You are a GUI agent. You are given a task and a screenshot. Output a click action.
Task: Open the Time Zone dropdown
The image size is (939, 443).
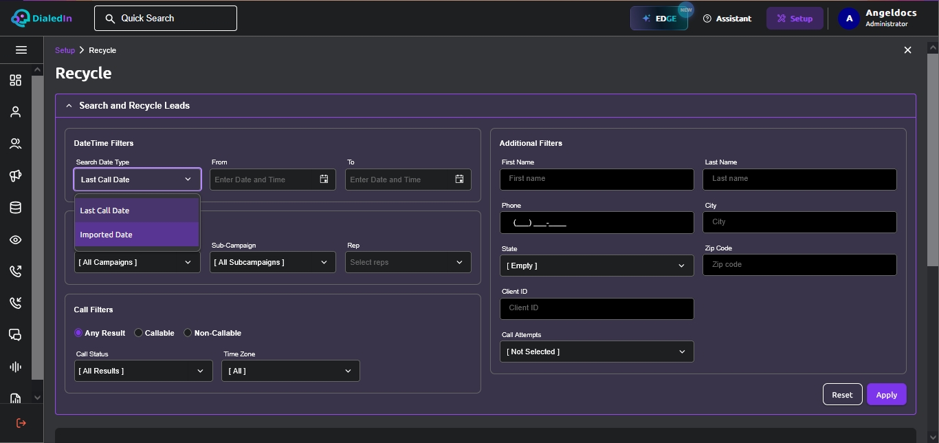point(291,371)
